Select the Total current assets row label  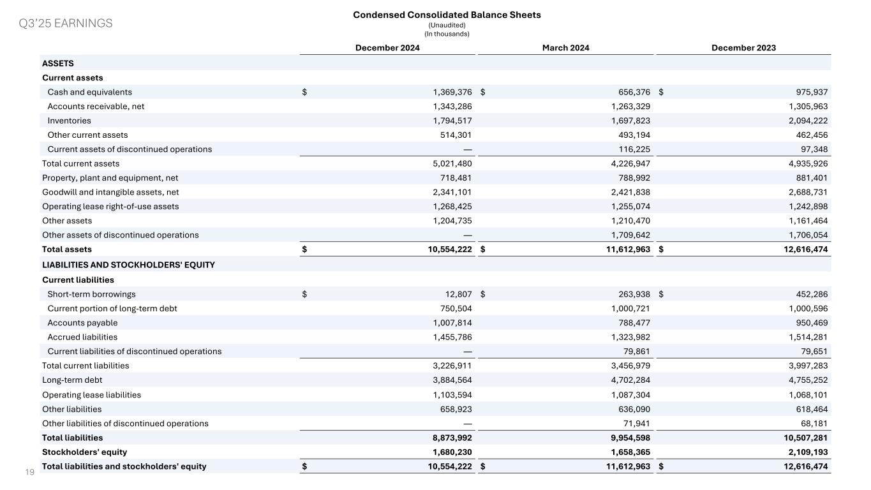pos(80,163)
